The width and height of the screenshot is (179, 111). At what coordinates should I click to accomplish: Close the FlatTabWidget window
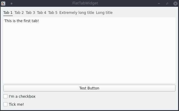(x=175, y=4)
